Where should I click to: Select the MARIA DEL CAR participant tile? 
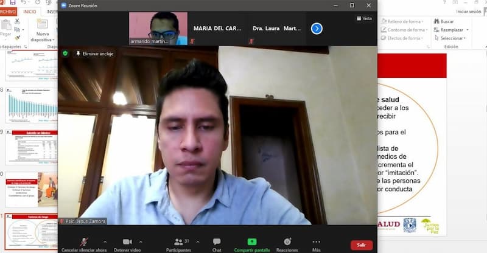pos(217,29)
